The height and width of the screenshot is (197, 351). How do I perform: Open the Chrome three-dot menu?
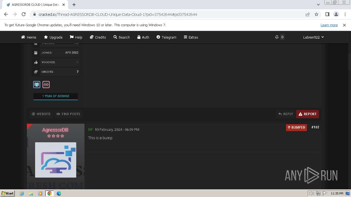[x=345, y=14]
